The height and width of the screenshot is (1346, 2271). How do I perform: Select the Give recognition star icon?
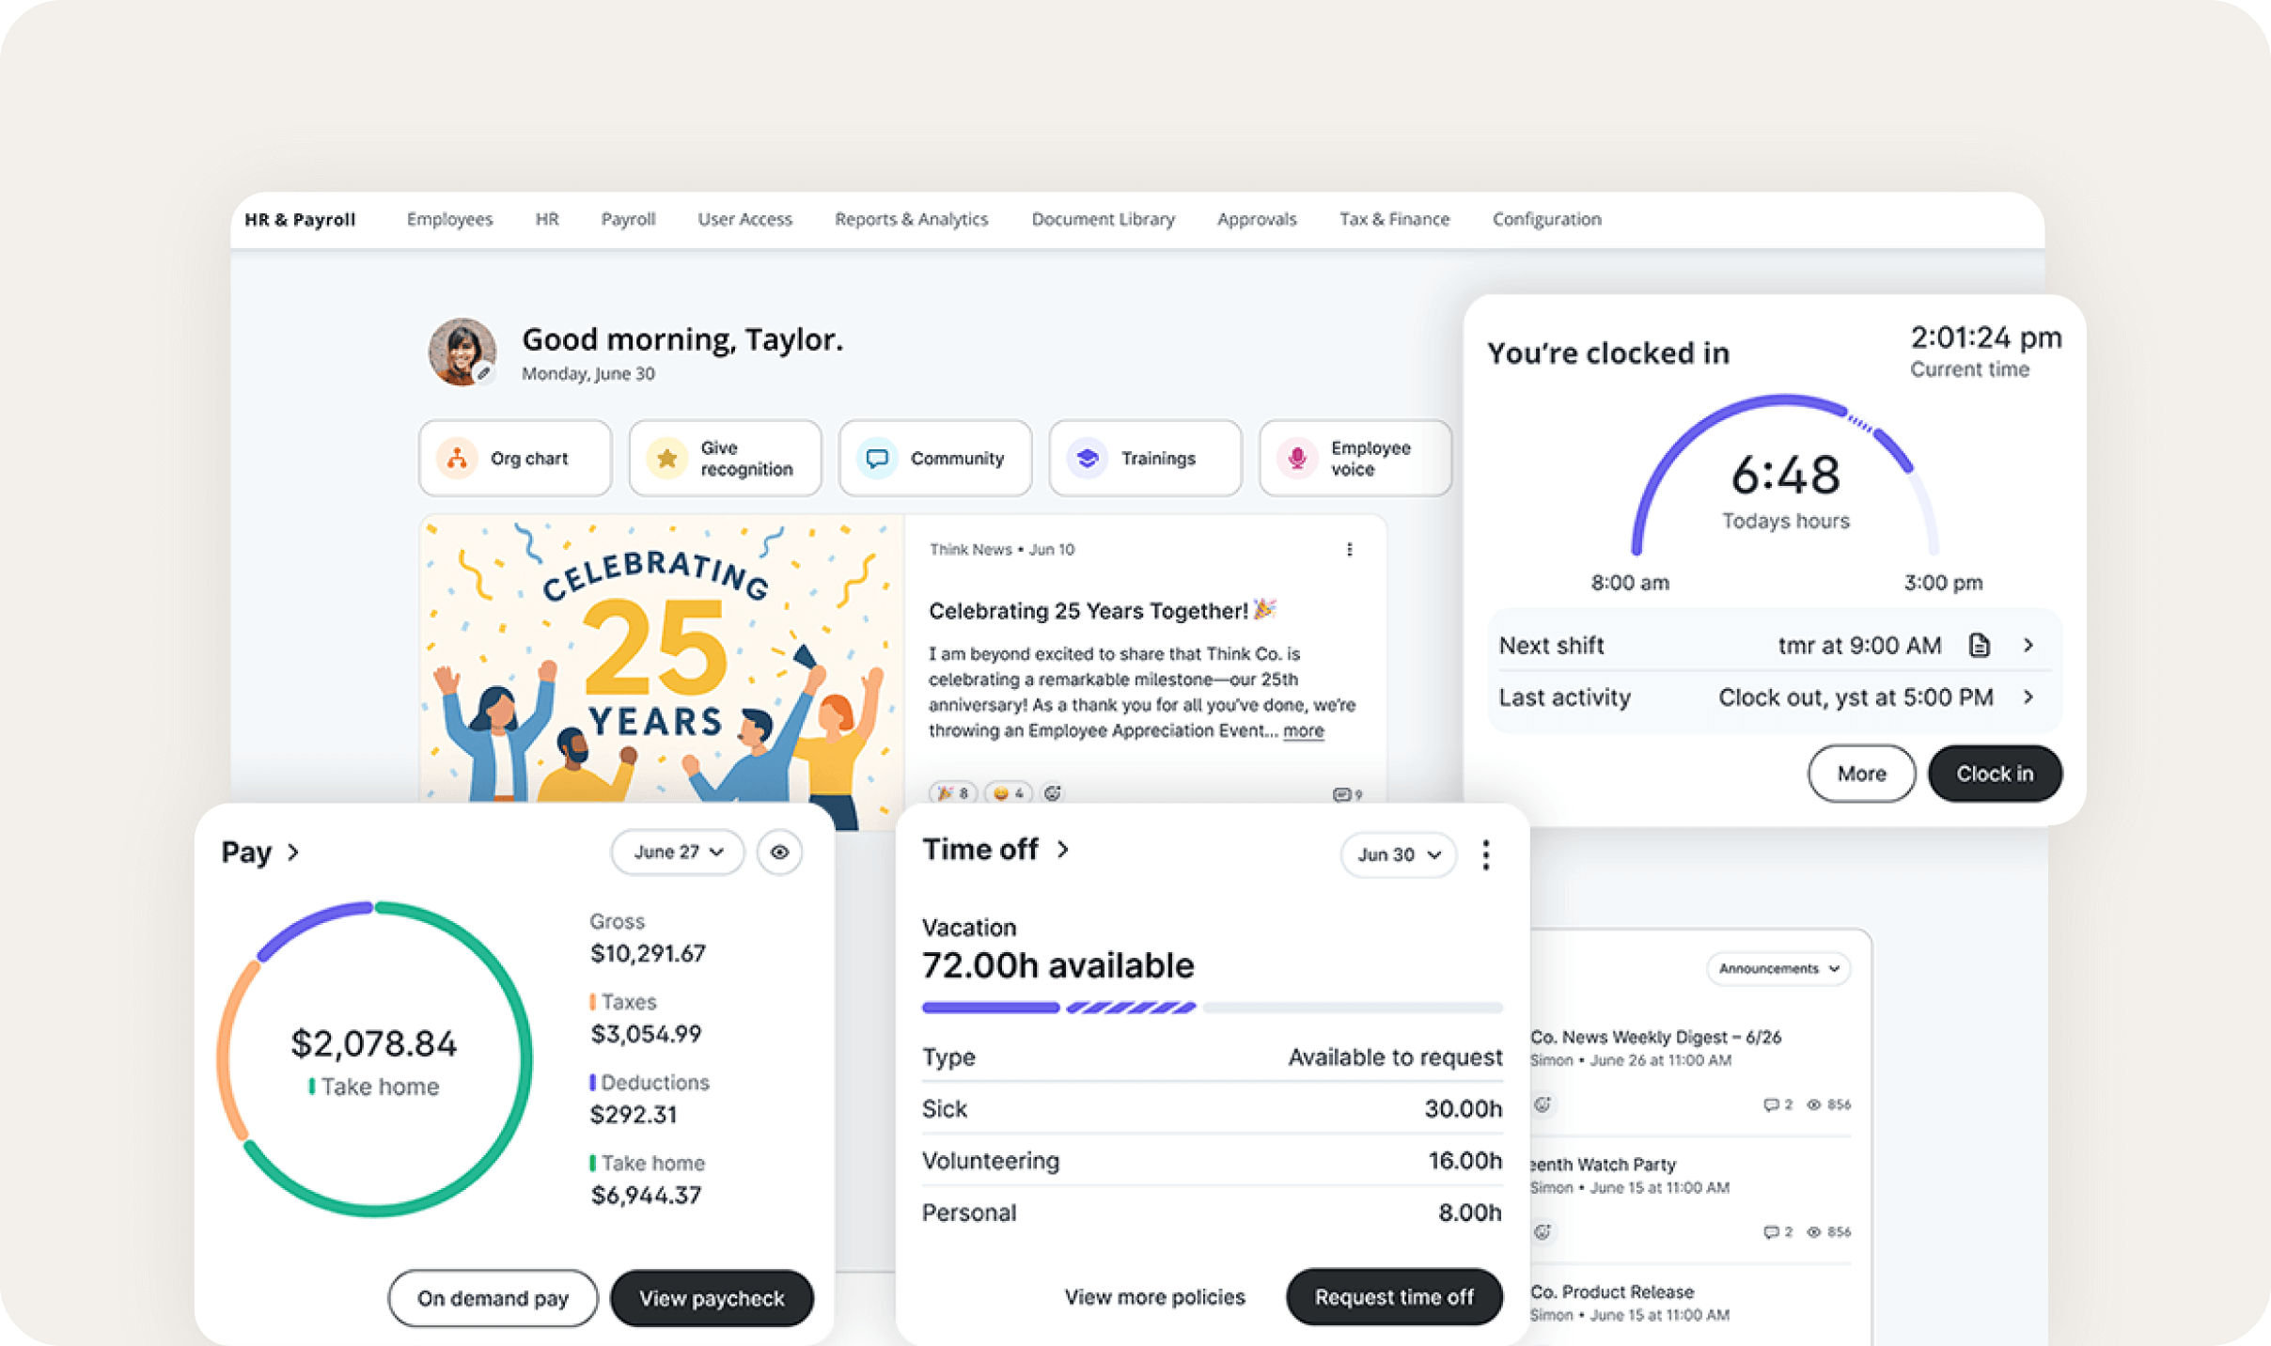(x=666, y=459)
